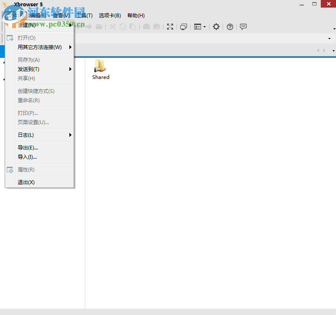Select 共享(H) menu entry

click(x=44, y=79)
